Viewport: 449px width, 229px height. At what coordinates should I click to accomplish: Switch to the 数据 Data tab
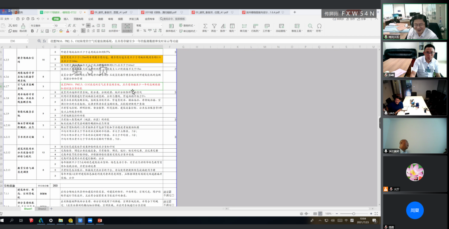[100, 19]
